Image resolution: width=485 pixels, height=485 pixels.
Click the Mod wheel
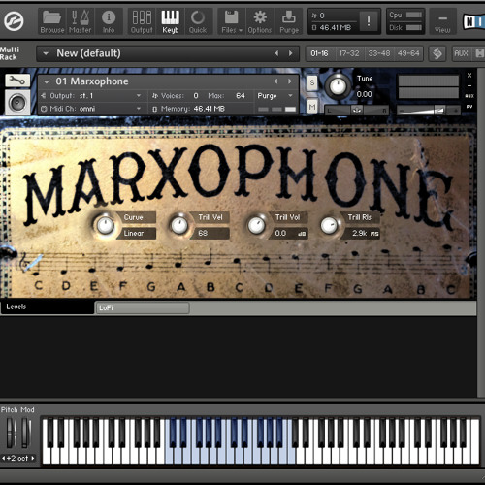click(26, 433)
